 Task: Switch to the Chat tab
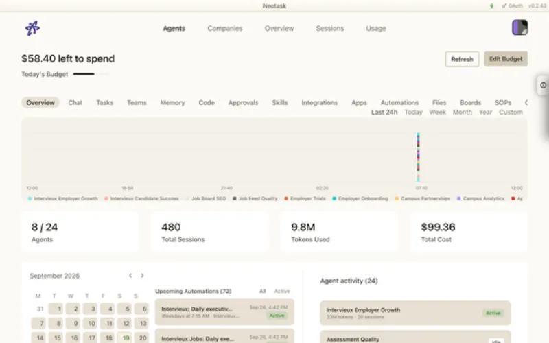[75, 102]
